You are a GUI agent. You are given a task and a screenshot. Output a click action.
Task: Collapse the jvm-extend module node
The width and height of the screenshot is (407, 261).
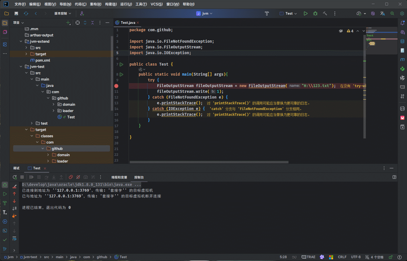(x=21, y=42)
